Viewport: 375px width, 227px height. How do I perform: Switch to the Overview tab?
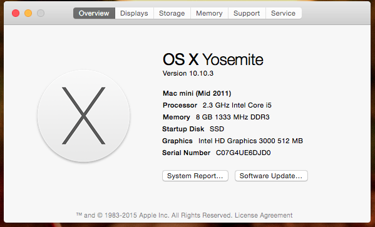94,13
